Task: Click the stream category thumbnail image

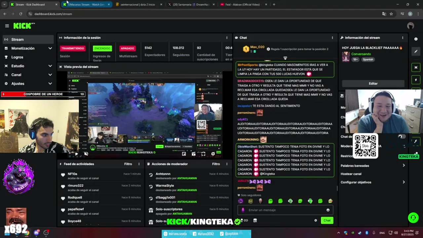Action: click(346, 57)
